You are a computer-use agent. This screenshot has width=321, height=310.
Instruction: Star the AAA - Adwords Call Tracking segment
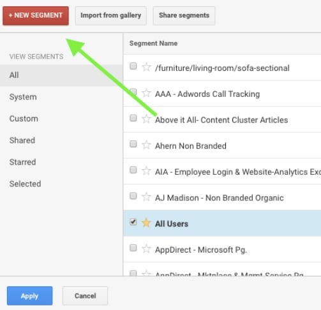pyautogui.click(x=146, y=93)
